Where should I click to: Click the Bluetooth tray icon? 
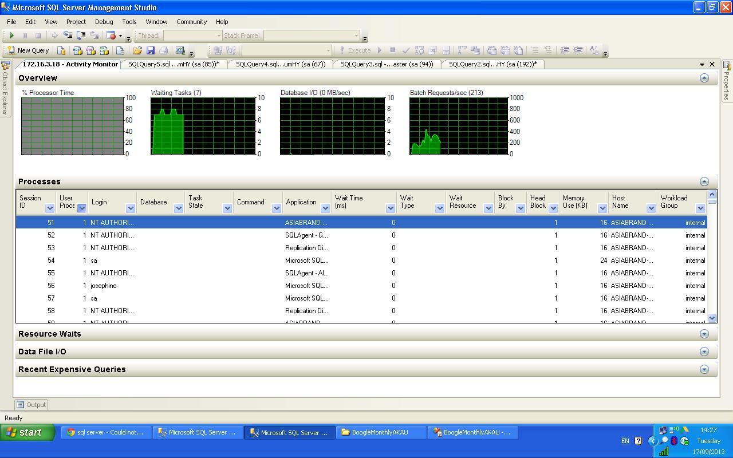674,441
